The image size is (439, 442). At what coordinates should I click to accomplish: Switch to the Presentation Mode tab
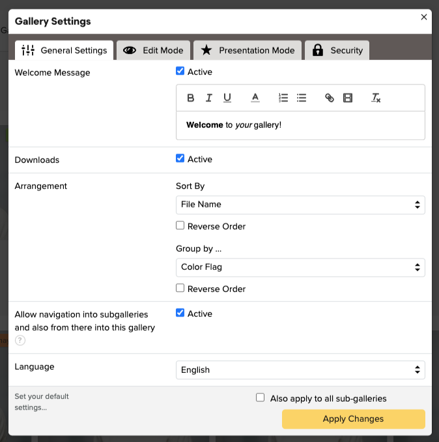(x=248, y=50)
